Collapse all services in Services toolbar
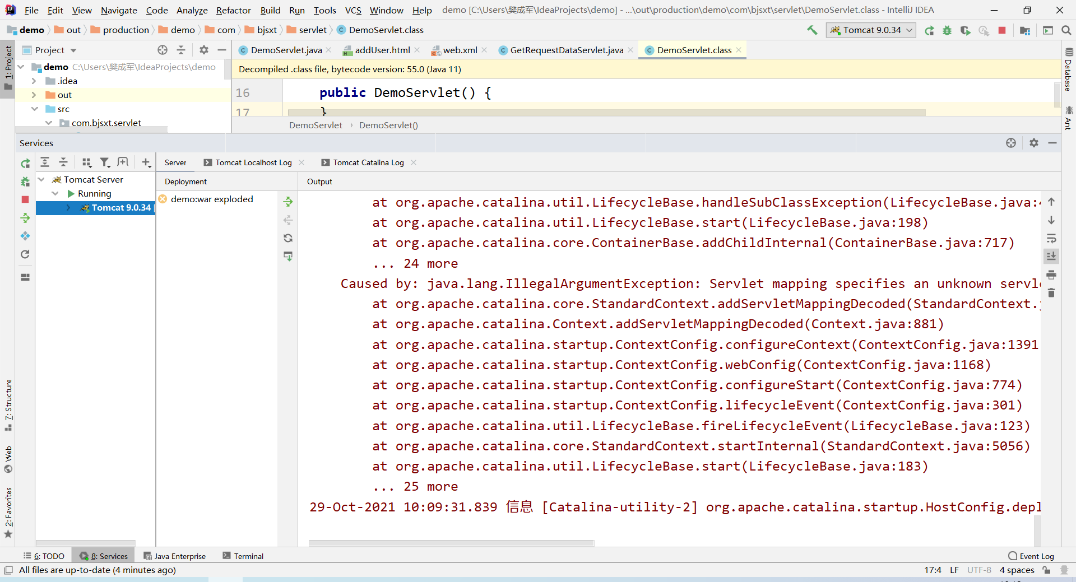The height and width of the screenshot is (582, 1076). pos(63,162)
